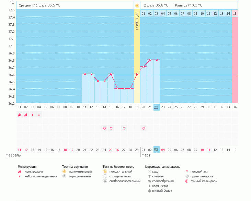Click the heart icon on cycle day 20

coord(144,128)
